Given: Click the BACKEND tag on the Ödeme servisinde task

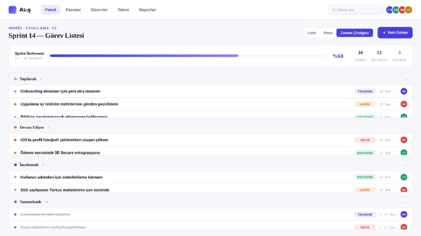Looking at the screenshot, I should (365, 153).
